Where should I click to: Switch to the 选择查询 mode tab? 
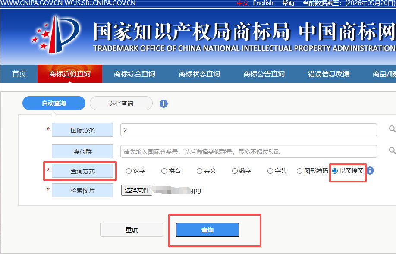click(x=121, y=103)
